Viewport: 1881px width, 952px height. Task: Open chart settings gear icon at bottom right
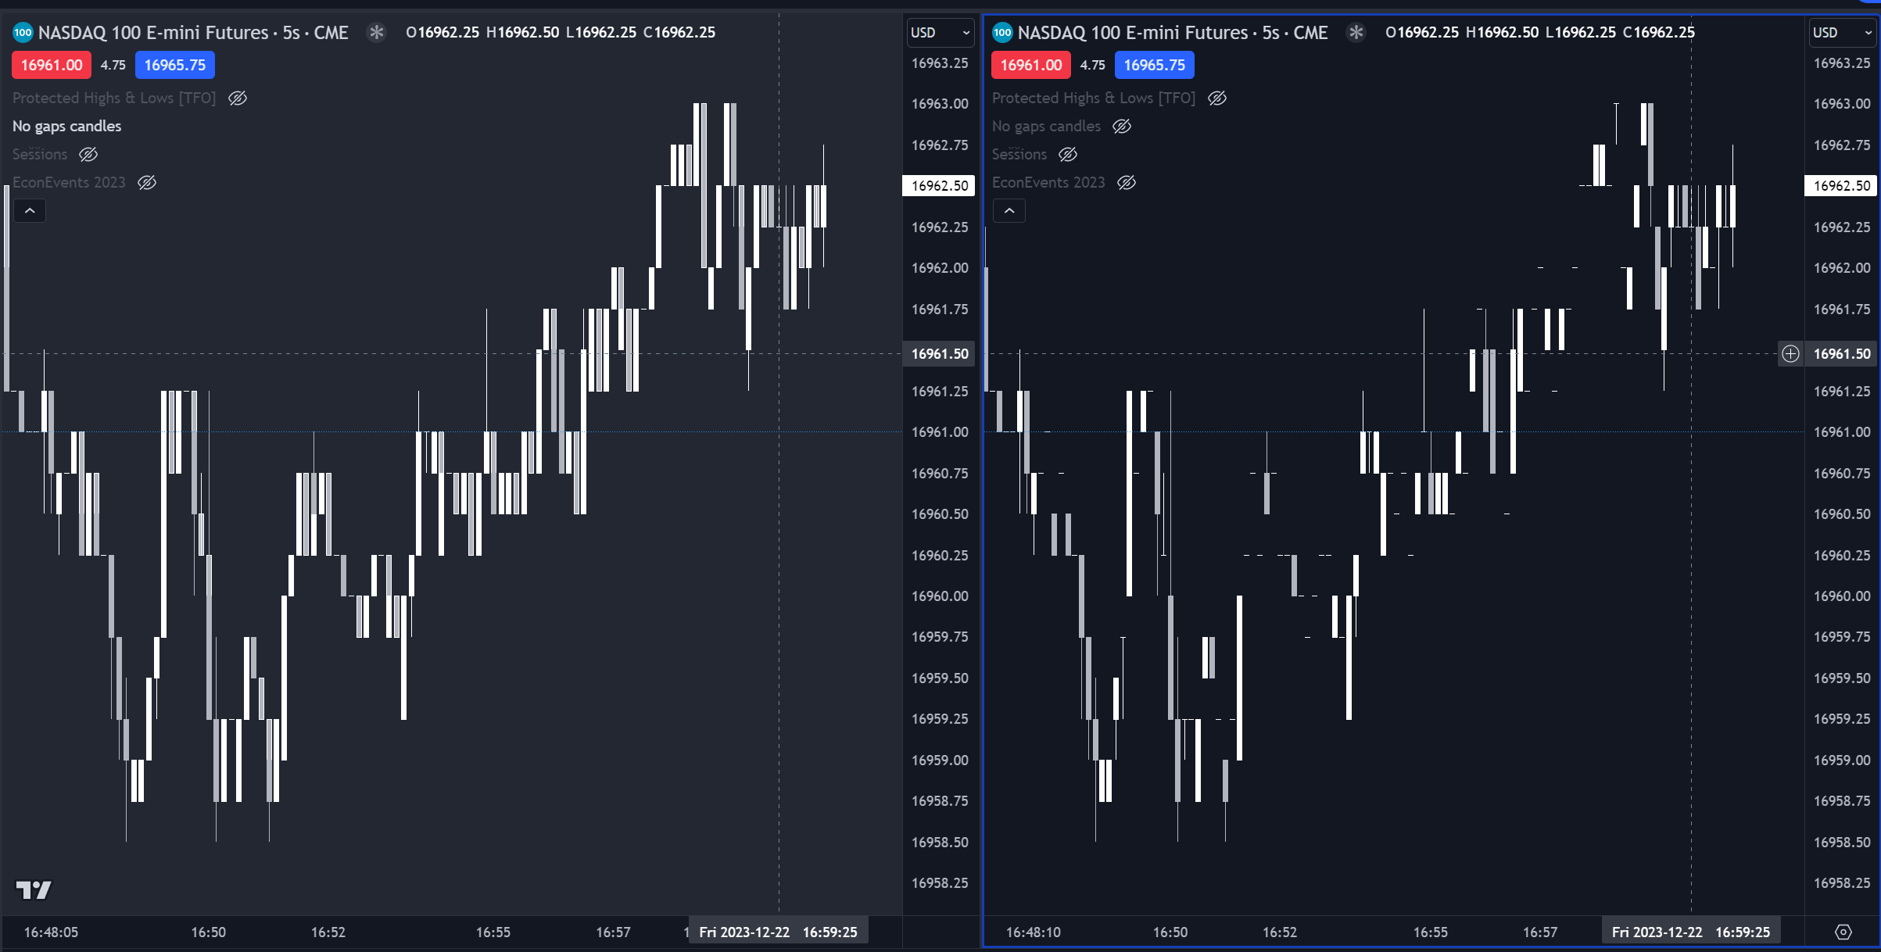(x=1843, y=932)
